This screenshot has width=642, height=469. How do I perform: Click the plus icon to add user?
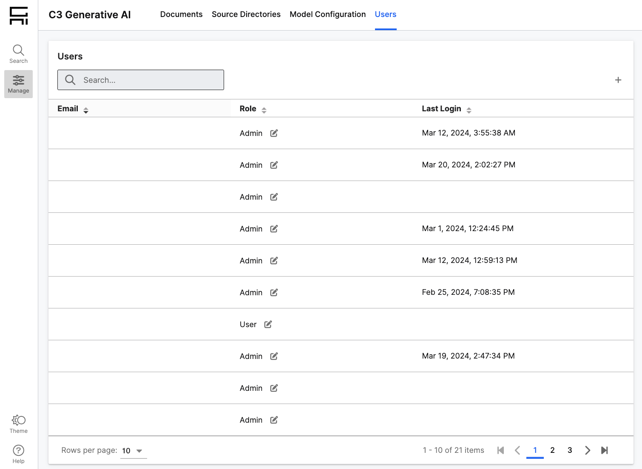tap(618, 80)
